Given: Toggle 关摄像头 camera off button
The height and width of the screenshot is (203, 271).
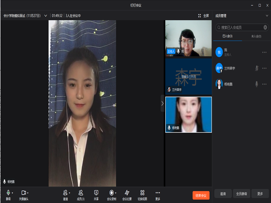Looking at the screenshot, I should pos(23,193).
